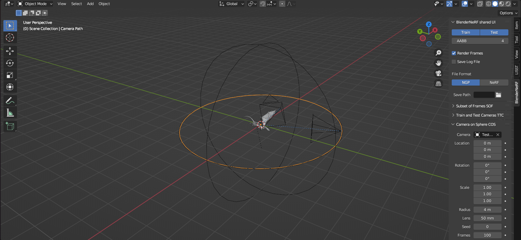Viewport: 521px width, 240px height.
Task: Set selection mode to intersect
Action: pyautogui.click(x=45, y=13)
